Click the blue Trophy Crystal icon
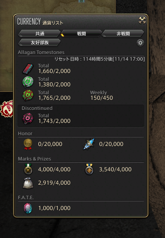The height and width of the screenshot is (238, 165). [x=89, y=144]
